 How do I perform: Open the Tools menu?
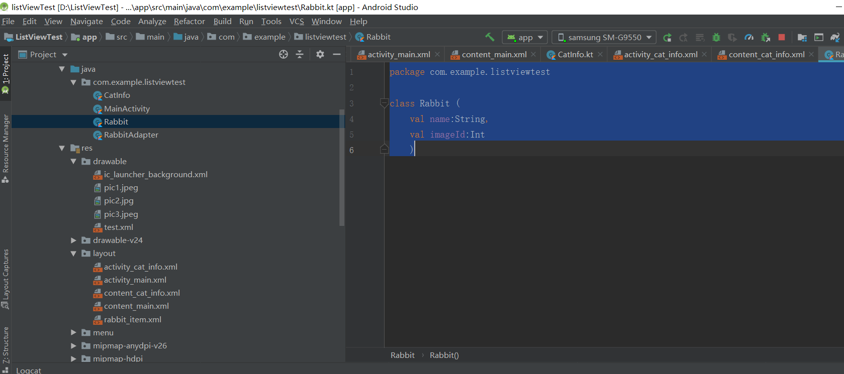point(271,21)
